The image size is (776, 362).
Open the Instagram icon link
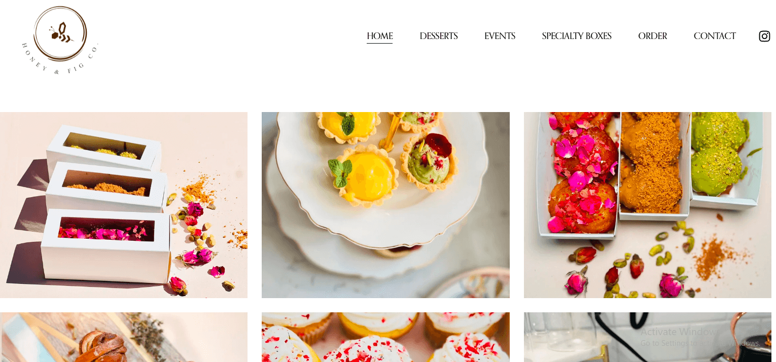tap(764, 36)
